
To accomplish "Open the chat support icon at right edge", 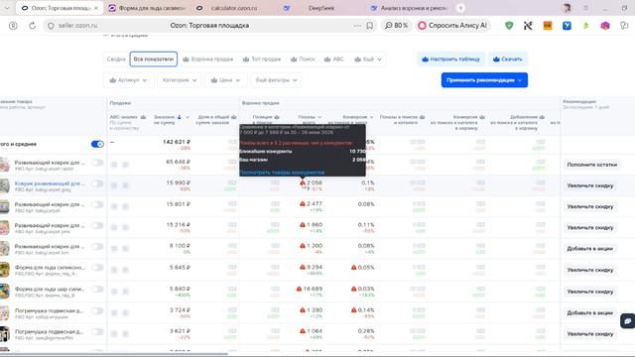I will [x=627, y=321].
